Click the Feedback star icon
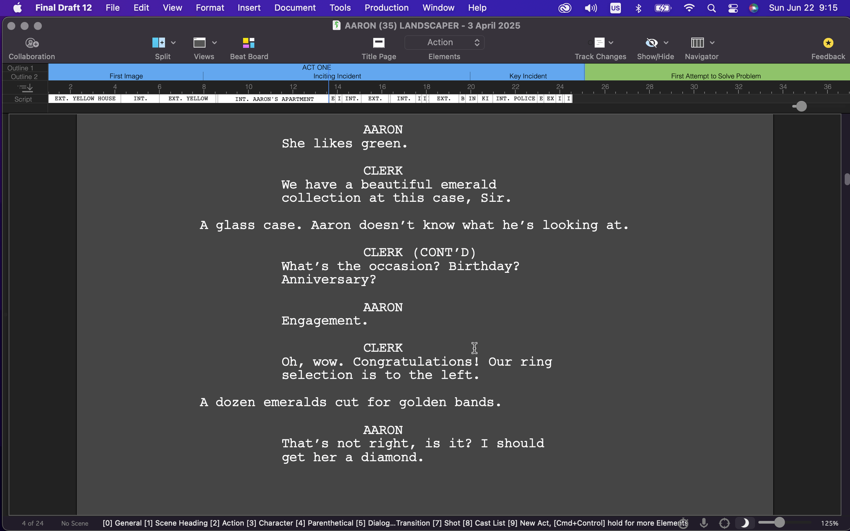The height and width of the screenshot is (531, 850). pyautogui.click(x=828, y=43)
